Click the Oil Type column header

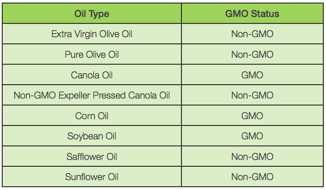coord(92,13)
